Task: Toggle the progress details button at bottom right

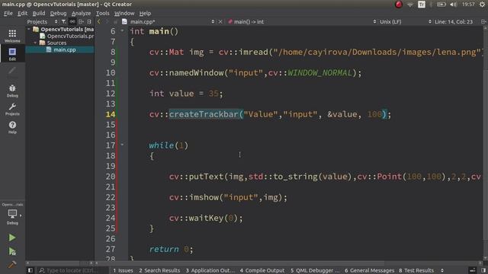Action: 473,270
